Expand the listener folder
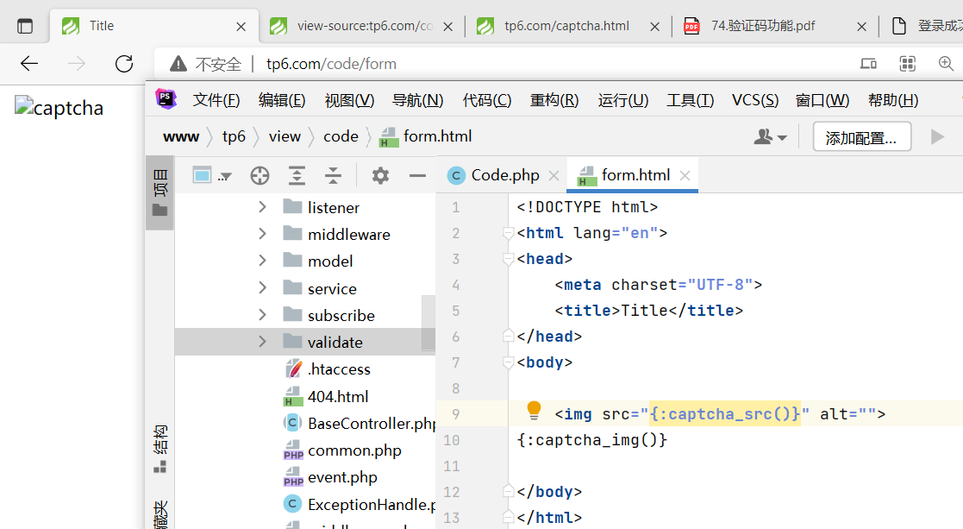This screenshot has height=529, width=963. point(263,207)
